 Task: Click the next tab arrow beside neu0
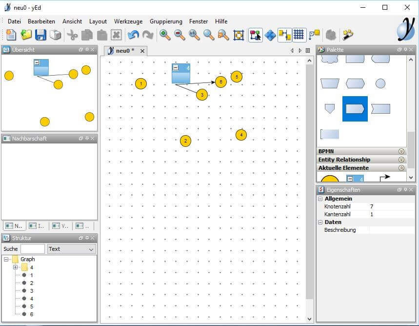tap(299, 50)
